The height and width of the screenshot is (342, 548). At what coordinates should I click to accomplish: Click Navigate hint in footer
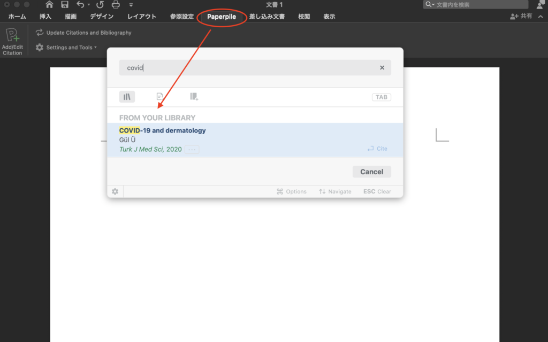point(335,191)
